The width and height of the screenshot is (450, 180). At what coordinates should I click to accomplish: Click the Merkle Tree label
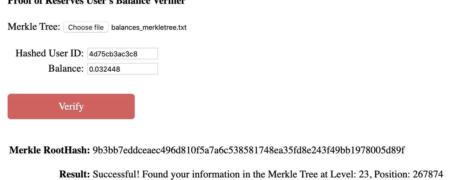click(34, 27)
